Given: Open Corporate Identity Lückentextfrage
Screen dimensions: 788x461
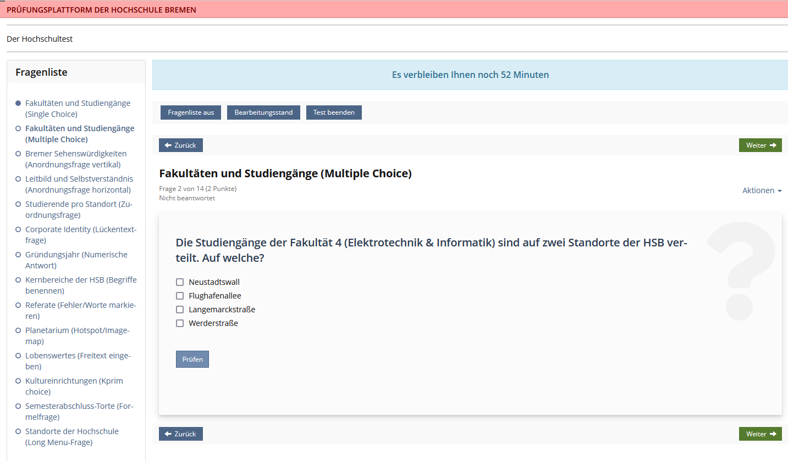Looking at the screenshot, I should (81, 235).
